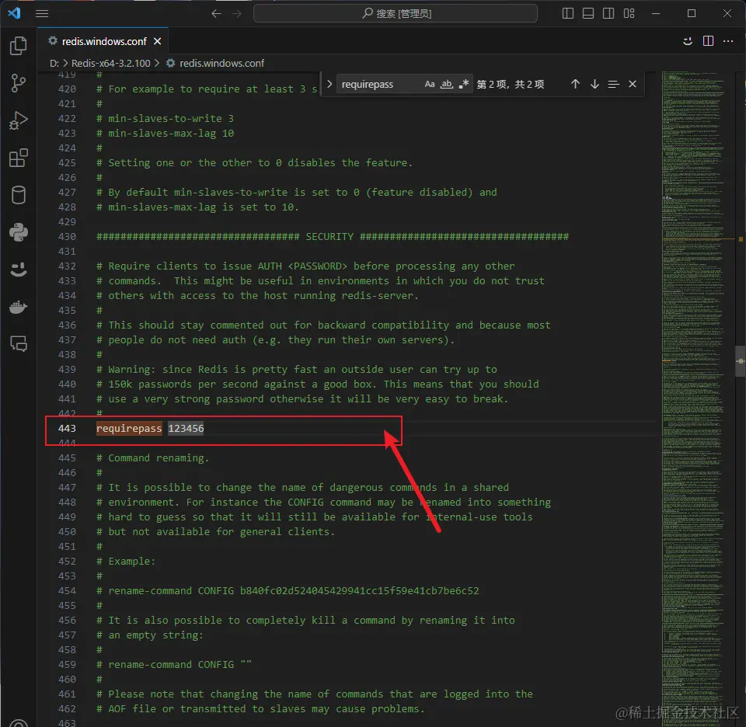746x727 pixels.
Task: Open the Database view in activity bar
Action: tap(18, 195)
